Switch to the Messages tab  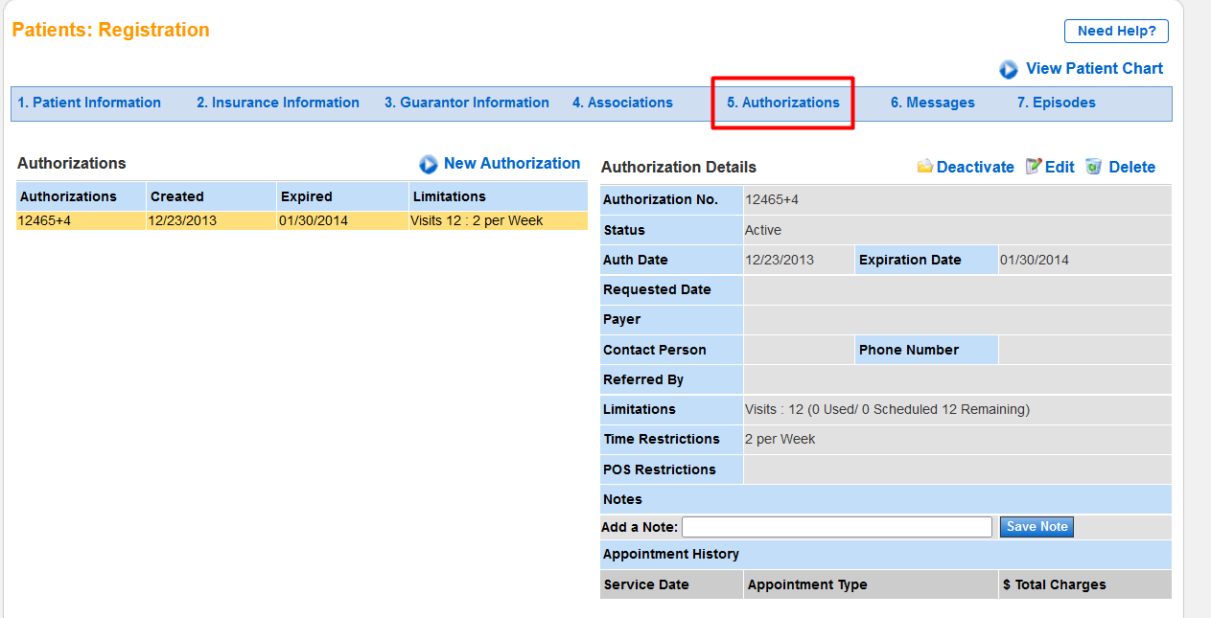tap(932, 103)
